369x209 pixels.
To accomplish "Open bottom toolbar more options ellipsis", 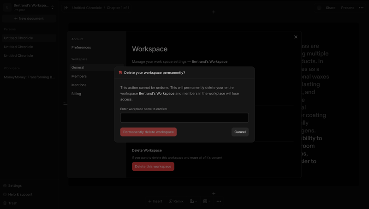I will coord(219,201).
